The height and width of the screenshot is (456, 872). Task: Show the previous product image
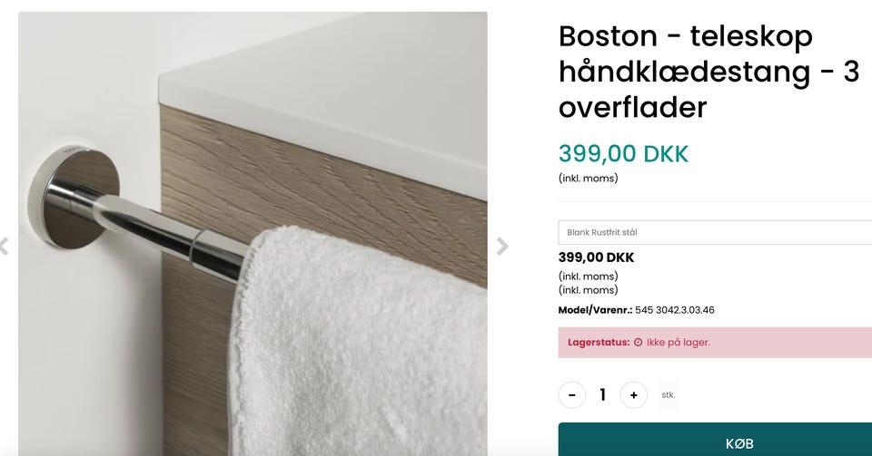pos(3,246)
